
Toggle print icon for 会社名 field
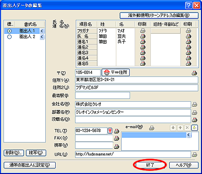click(x=194, y=104)
